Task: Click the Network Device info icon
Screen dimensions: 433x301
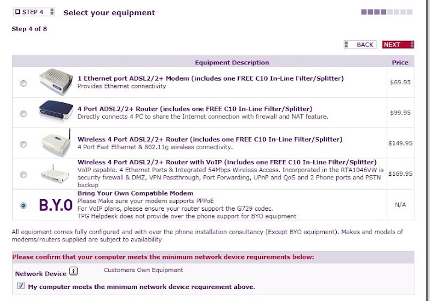Action: [x=74, y=272]
